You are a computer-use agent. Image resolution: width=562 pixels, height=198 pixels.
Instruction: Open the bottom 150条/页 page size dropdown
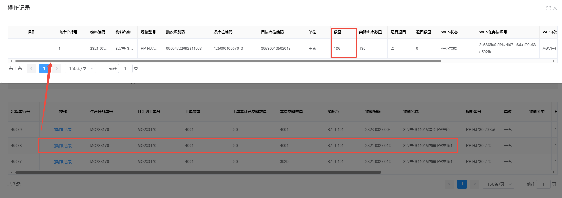click(x=498, y=184)
